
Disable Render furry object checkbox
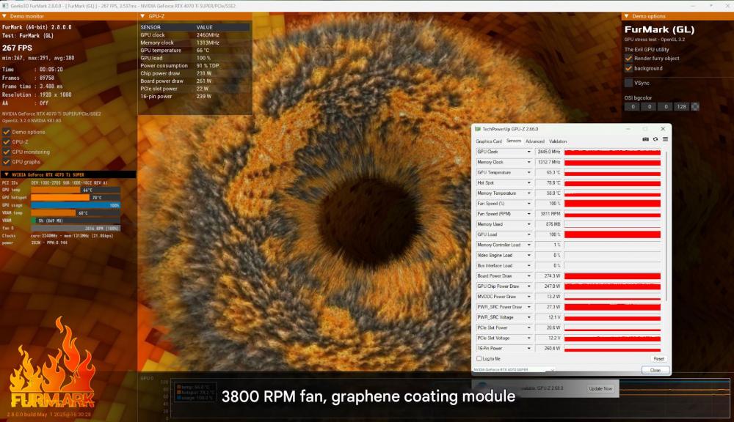coord(629,58)
